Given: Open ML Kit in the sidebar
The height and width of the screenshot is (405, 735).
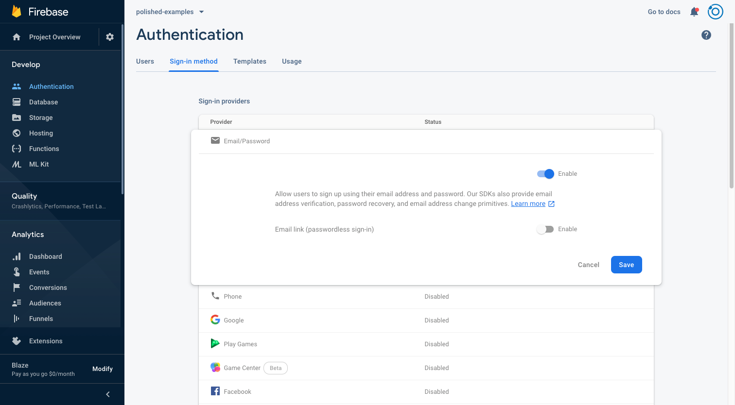Looking at the screenshot, I should point(39,164).
